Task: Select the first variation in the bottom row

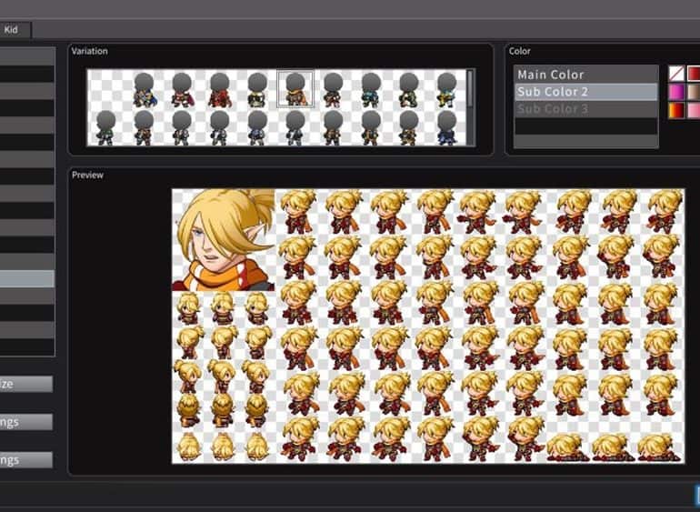Action: coord(105,127)
